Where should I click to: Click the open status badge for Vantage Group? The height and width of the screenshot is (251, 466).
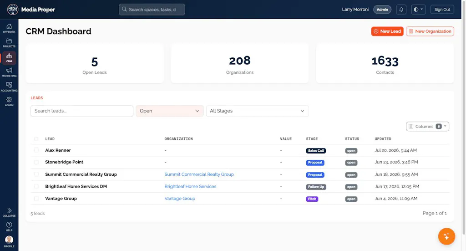tap(351, 199)
